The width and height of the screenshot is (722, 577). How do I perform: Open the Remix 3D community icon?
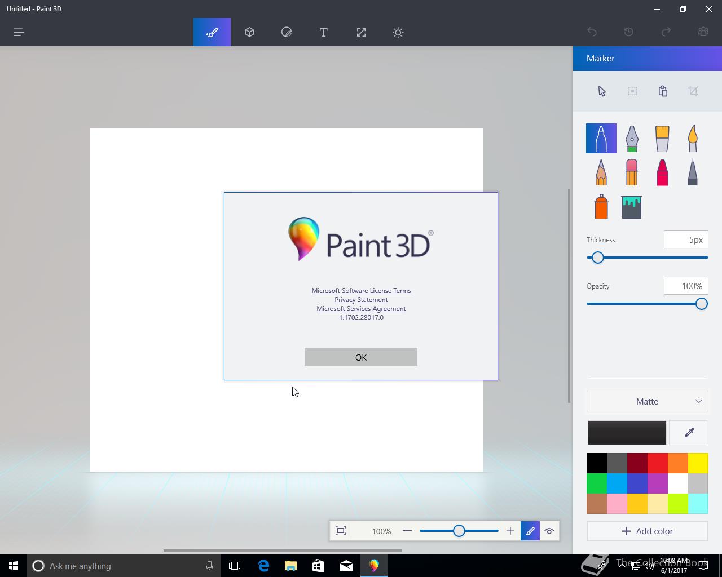point(703,32)
